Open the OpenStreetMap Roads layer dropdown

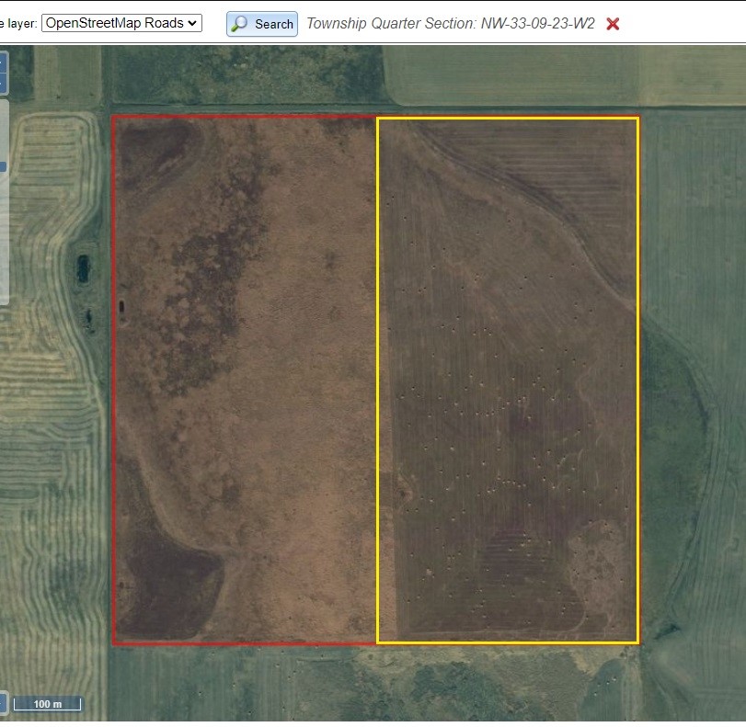(121, 23)
